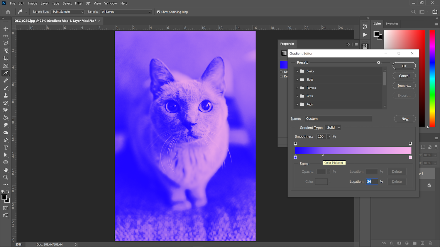Switch to the Swatches tab

[x=392, y=24]
